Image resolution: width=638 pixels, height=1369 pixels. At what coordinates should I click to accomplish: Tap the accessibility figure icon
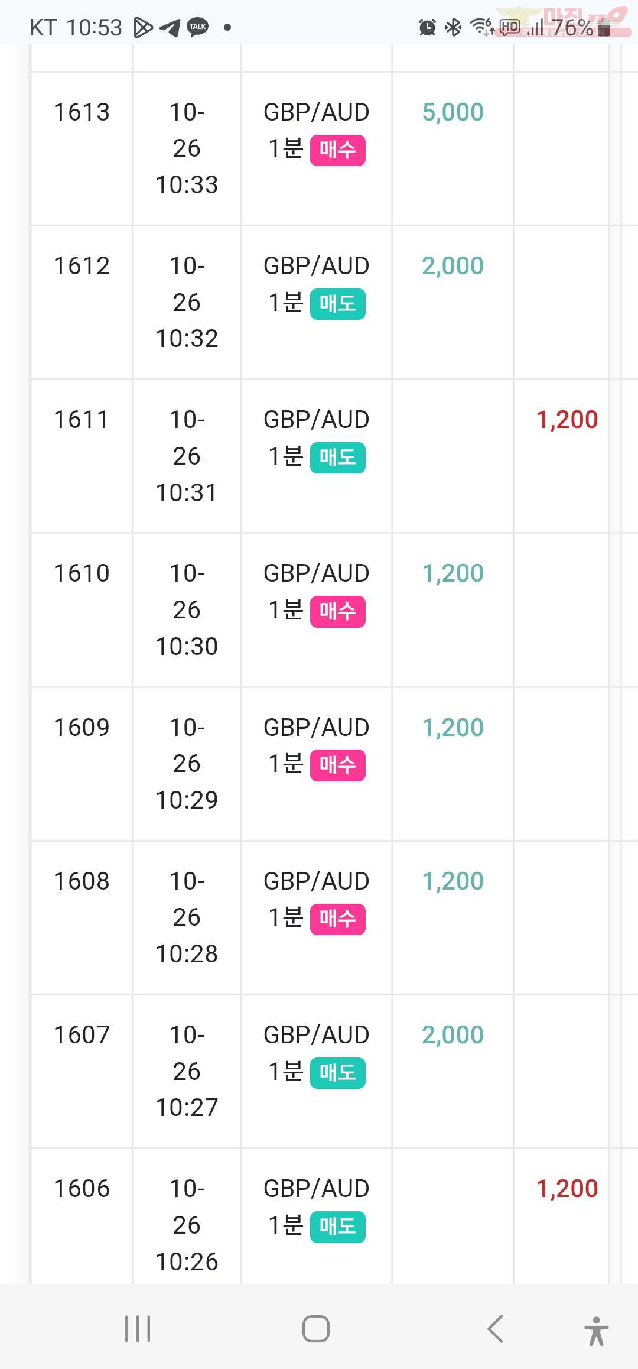pos(596,1331)
